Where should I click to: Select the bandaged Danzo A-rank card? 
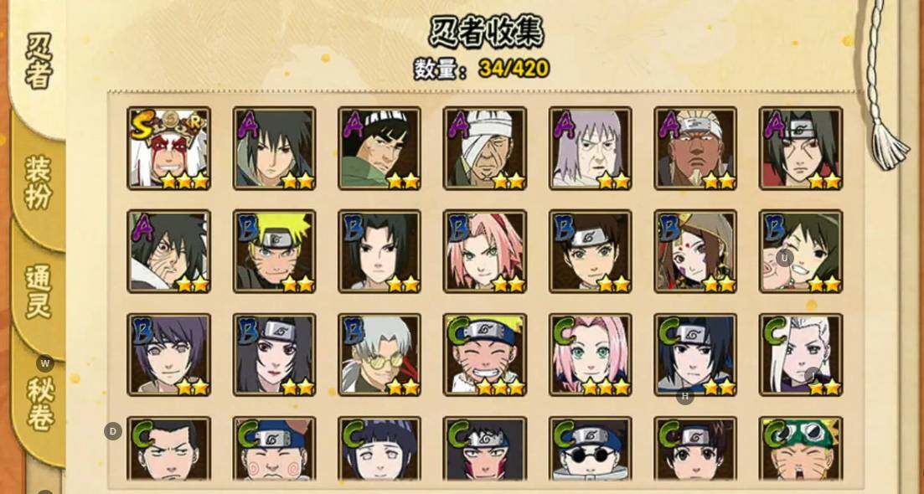(485, 148)
